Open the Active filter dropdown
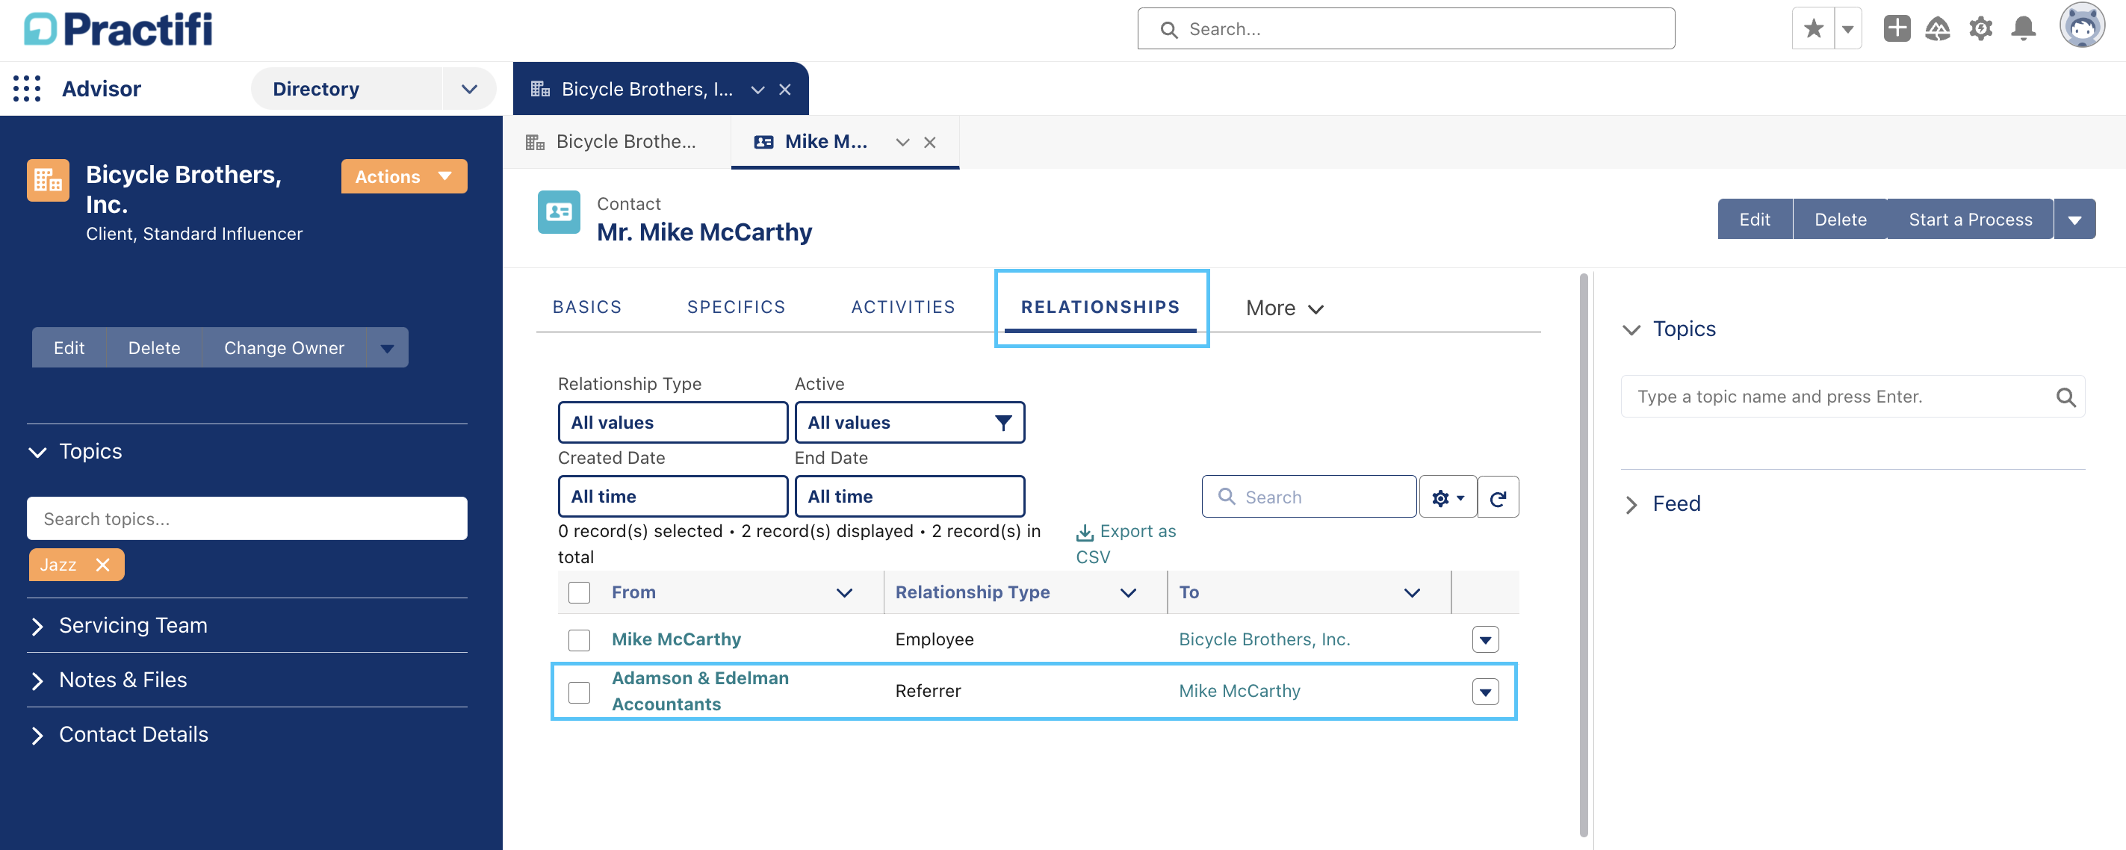This screenshot has width=2126, height=850. pyautogui.click(x=910, y=423)
